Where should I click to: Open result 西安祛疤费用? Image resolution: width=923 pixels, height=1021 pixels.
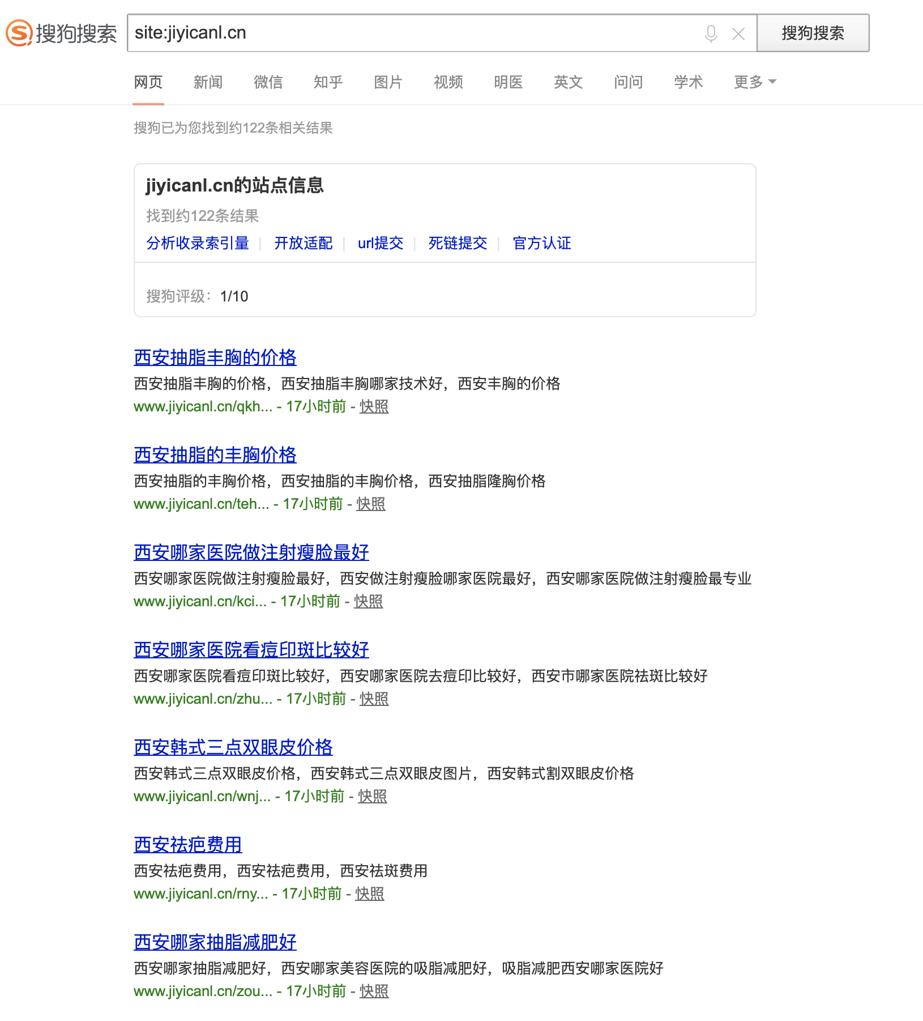tap(188, 845)
